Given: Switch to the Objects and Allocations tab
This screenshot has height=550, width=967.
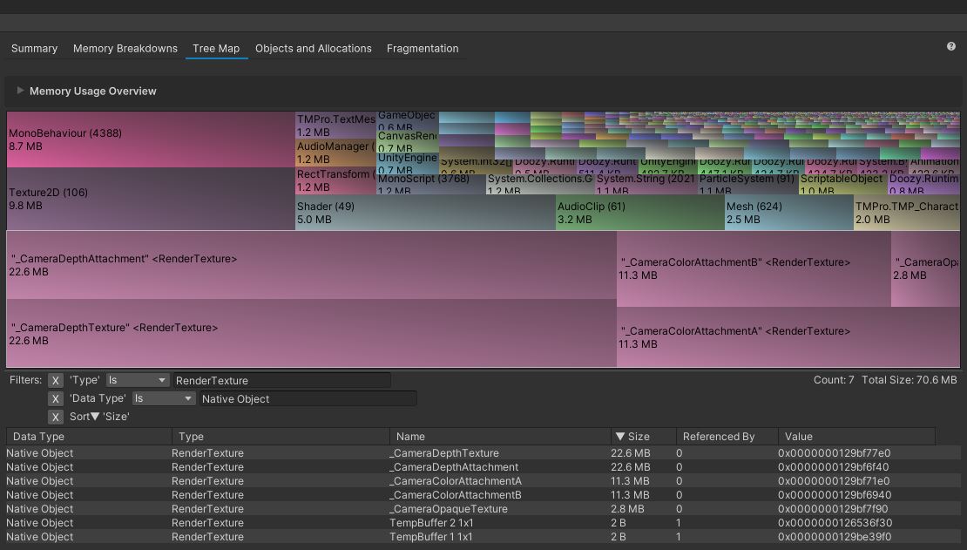Looking at the screenshot, I should [x=313, y=48].
